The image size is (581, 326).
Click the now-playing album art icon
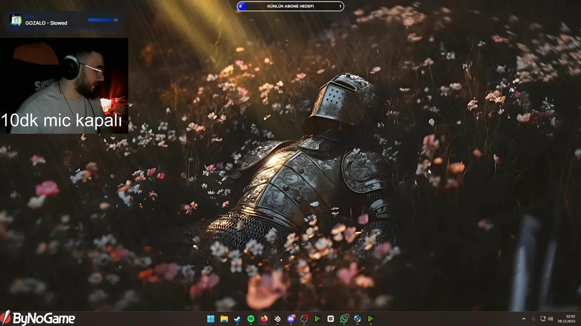[16, 20]
